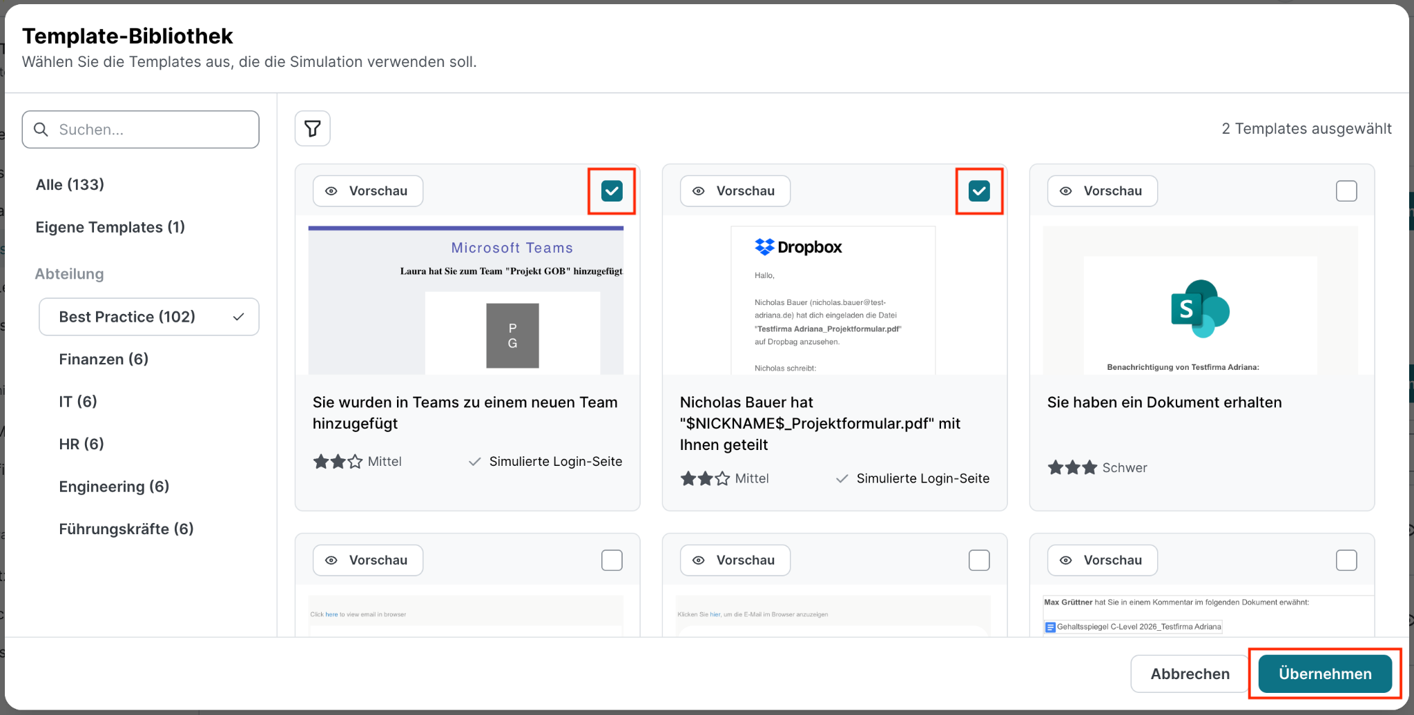The height and width of the screenshot is (715, 1414).
Task: Preview the SharePoint document template
Action: point(1103,191)
